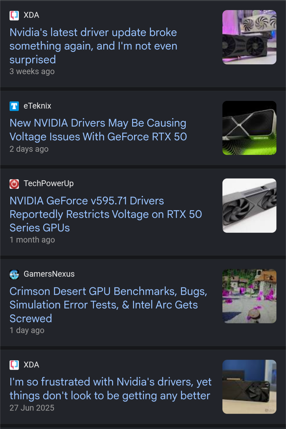This screenshot has height=429, width=286.
Task: Click the TechPowerUp source name
Action: [48, 184]
